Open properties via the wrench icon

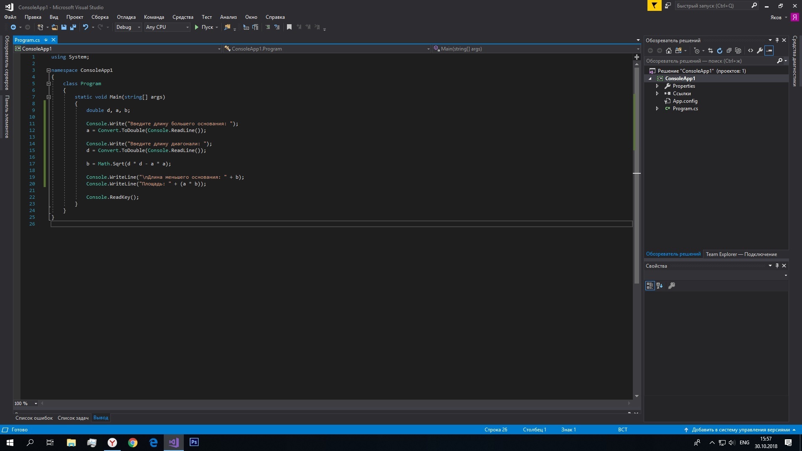tap(760, 51)
